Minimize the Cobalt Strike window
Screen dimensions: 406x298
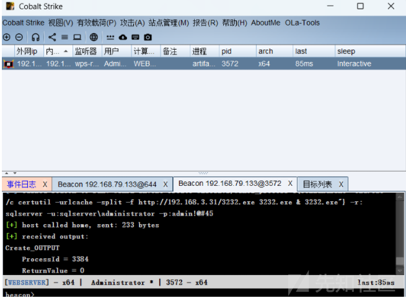pos(330,6)
